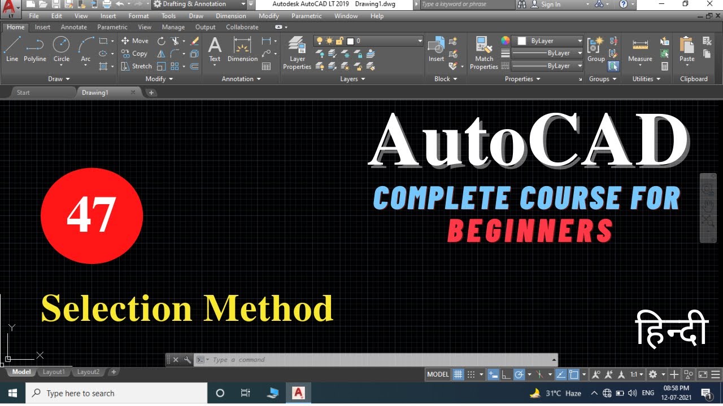The image size is (723, 406).
Task: Switch to the Layout1 tab
Action: click(54, 372)
